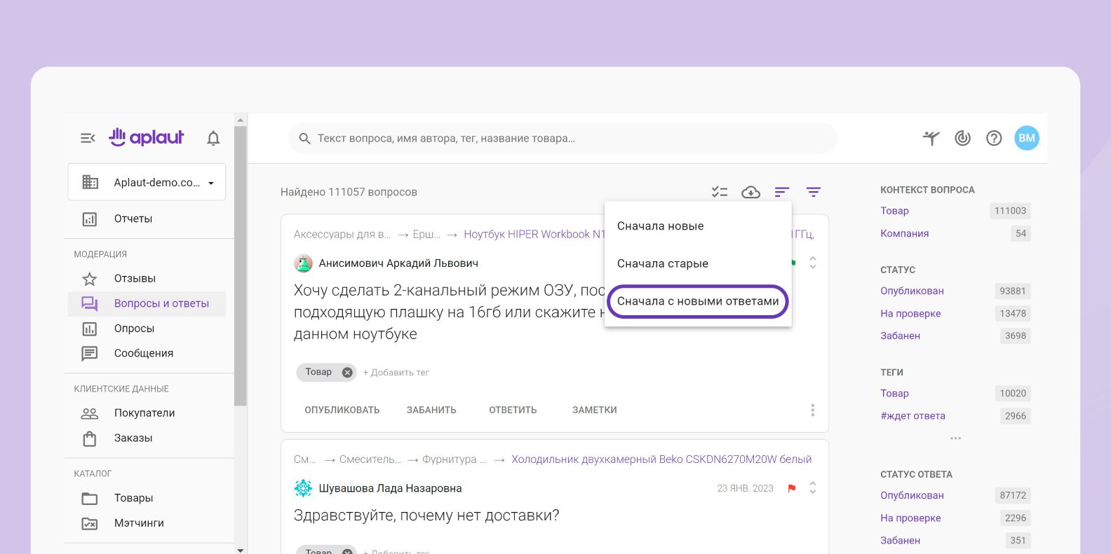The width and height of the screenshot is (1111, 554).
Task: Click the ЗАБАНИТЬ button
Action: point(431,410)
